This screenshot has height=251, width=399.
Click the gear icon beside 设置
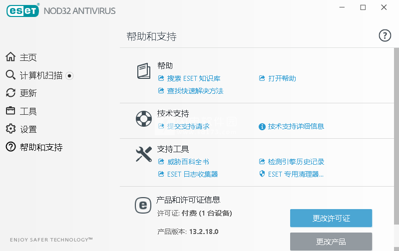pos(10,129)
